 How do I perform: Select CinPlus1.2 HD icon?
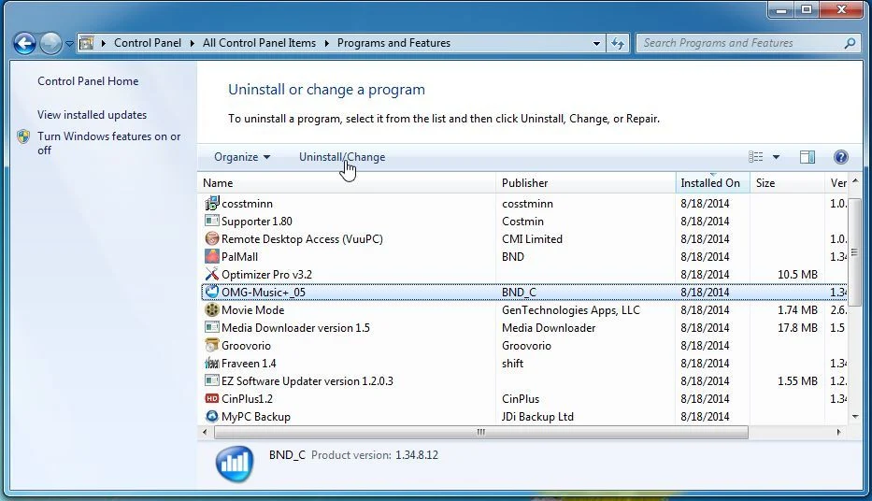(212, 399)
